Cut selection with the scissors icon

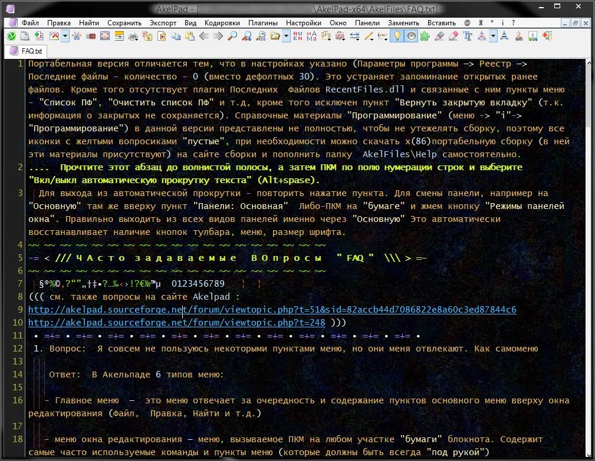[77, 36]
